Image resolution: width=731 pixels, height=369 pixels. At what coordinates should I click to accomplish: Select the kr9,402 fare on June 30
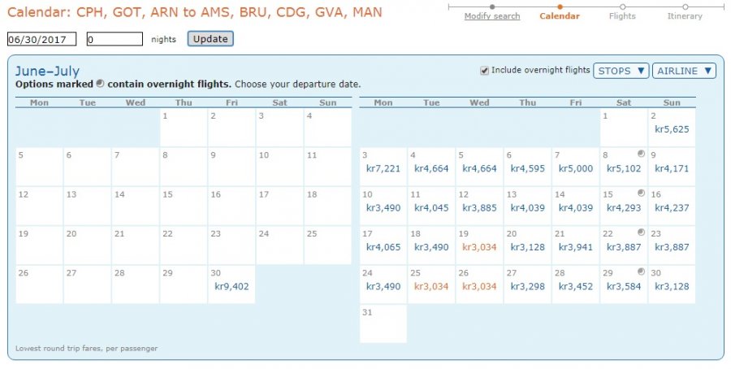(x=231, y=286)
